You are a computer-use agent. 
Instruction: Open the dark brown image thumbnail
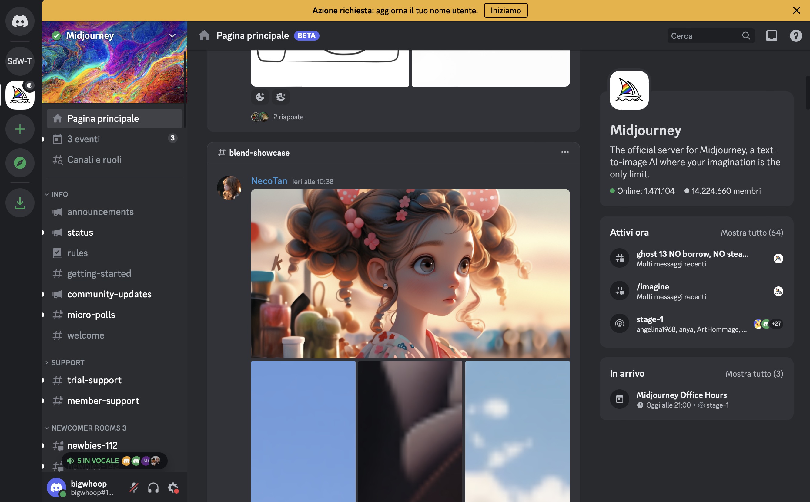tap(410, 431)
